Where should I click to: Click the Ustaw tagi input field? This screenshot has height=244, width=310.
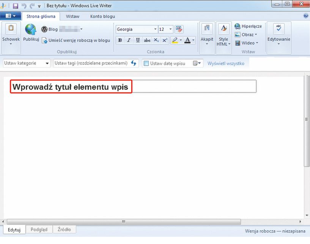[x=91, y=63]
